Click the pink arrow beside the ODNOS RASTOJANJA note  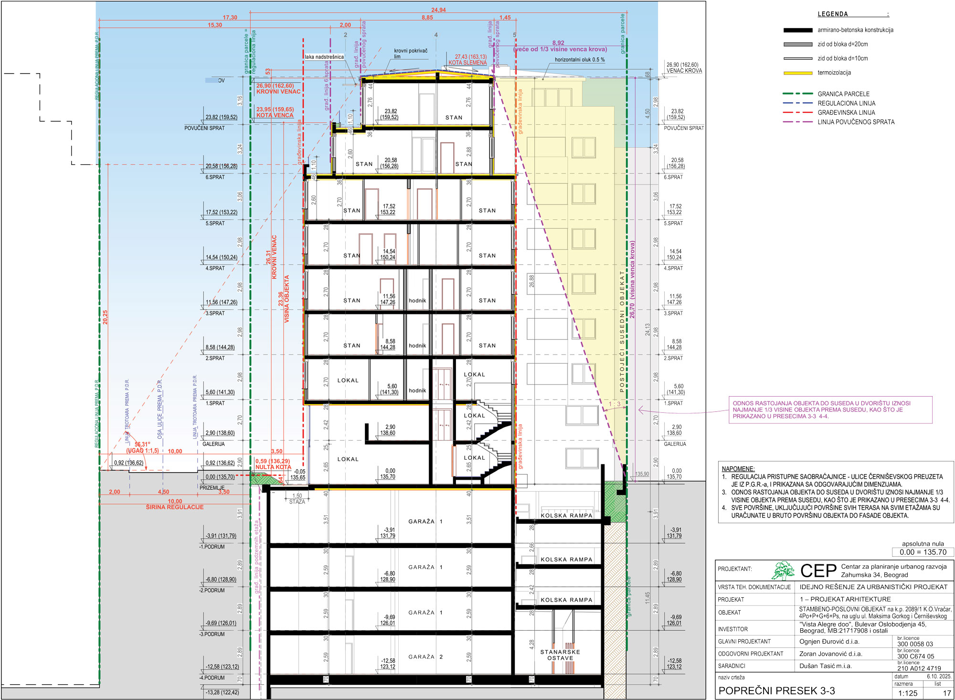pyautogui.click(x=641, y=410)
